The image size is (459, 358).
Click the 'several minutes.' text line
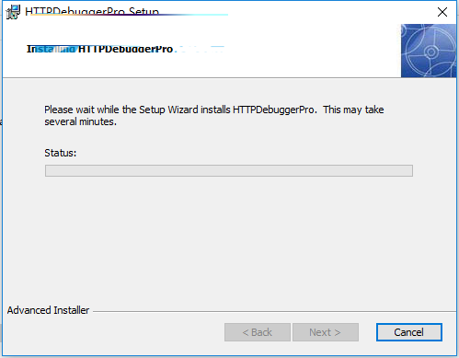(81, 121)
